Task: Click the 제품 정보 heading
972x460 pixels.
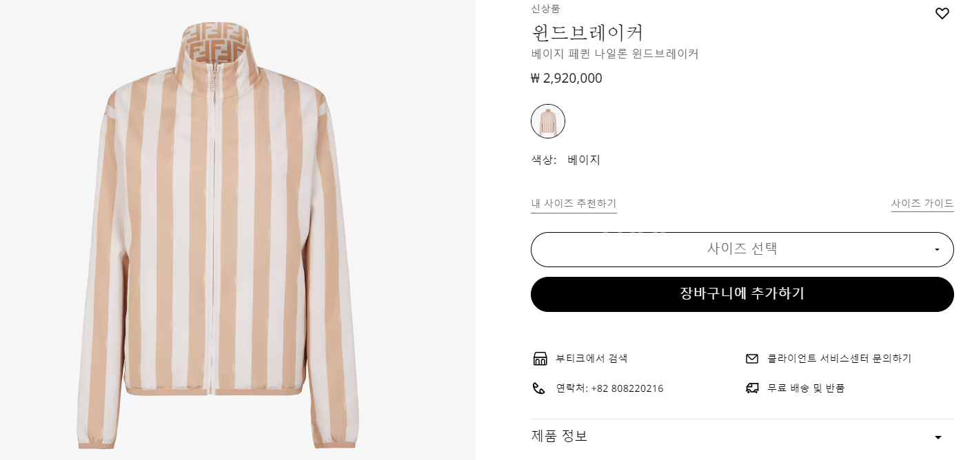Action: (559, 436)
